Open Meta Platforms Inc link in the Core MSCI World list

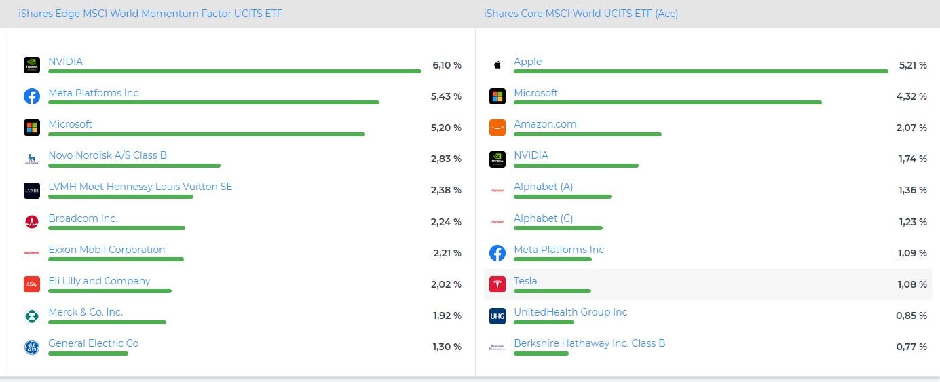click(559, 250)
